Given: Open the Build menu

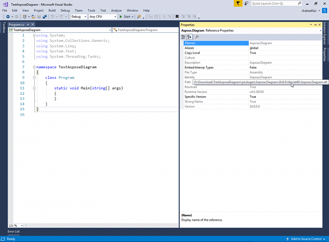Looking at the screenshot, I should click(x=52, y=10).
